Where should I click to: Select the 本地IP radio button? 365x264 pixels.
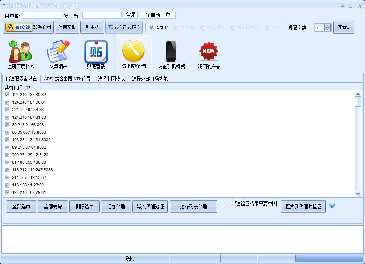152,27
